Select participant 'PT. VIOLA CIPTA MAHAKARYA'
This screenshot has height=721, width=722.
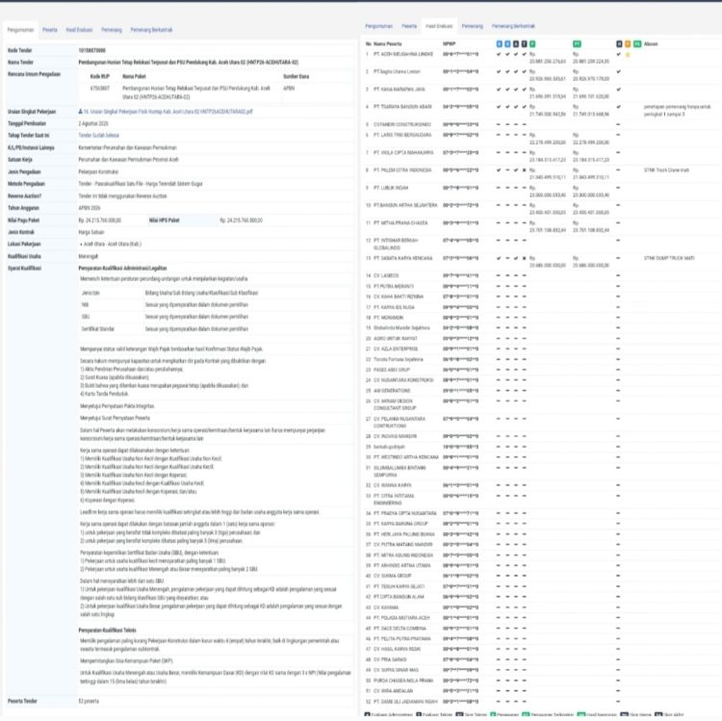403,153
